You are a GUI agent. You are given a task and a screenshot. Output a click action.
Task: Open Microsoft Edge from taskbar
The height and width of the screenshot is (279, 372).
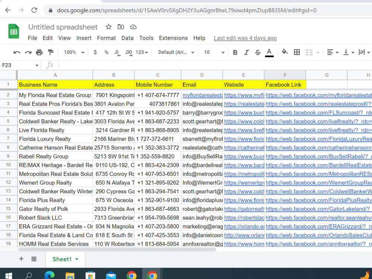pyautogui.click(x=49, y=275)
